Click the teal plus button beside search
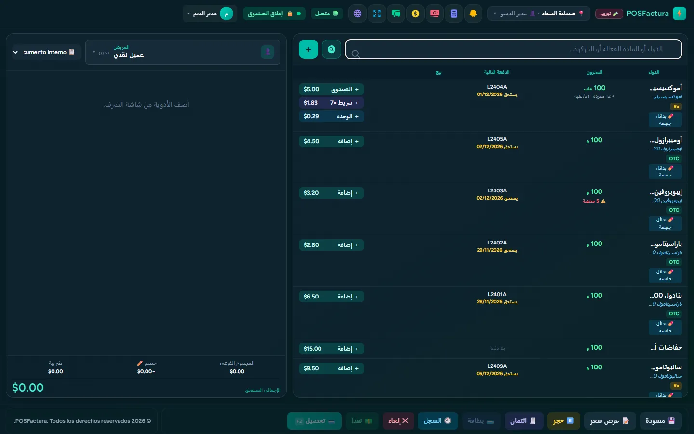The image size is (694, 434). [308, 49]
